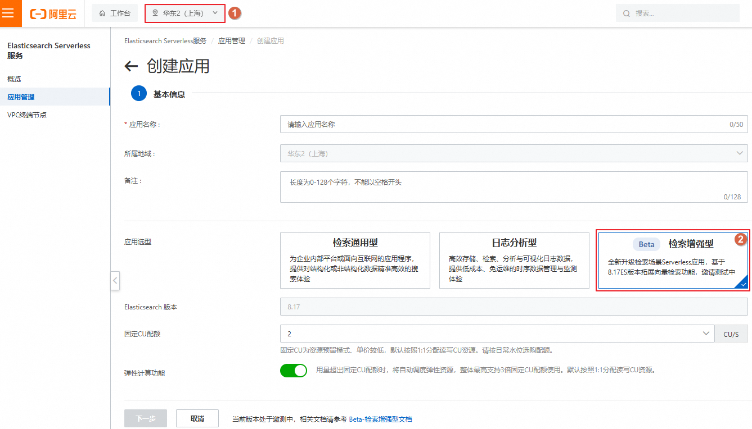This screenshot has width=752, height=429.
Task: Select the 日志分析型 application type card
Action: point(514,261)
